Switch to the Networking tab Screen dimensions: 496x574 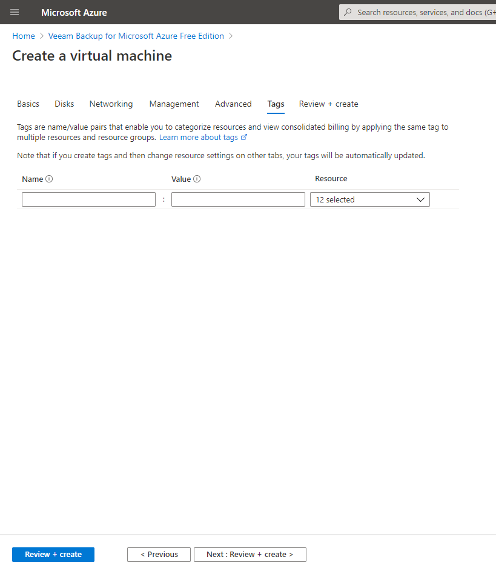[111, 104]
